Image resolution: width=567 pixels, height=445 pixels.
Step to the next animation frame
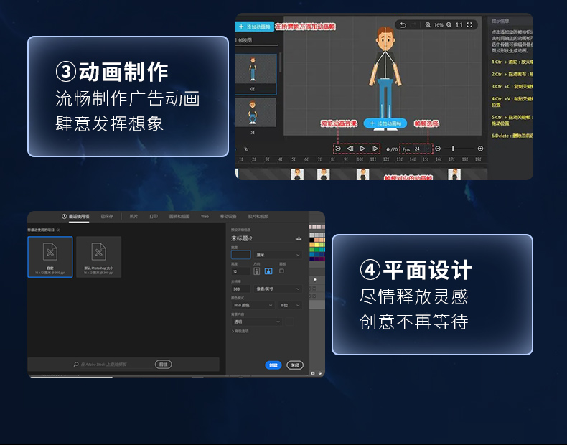(375, 149)
